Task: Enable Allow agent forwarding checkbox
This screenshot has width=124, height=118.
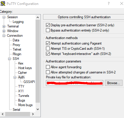Action: pyautogui.click(x=48, y=67)
